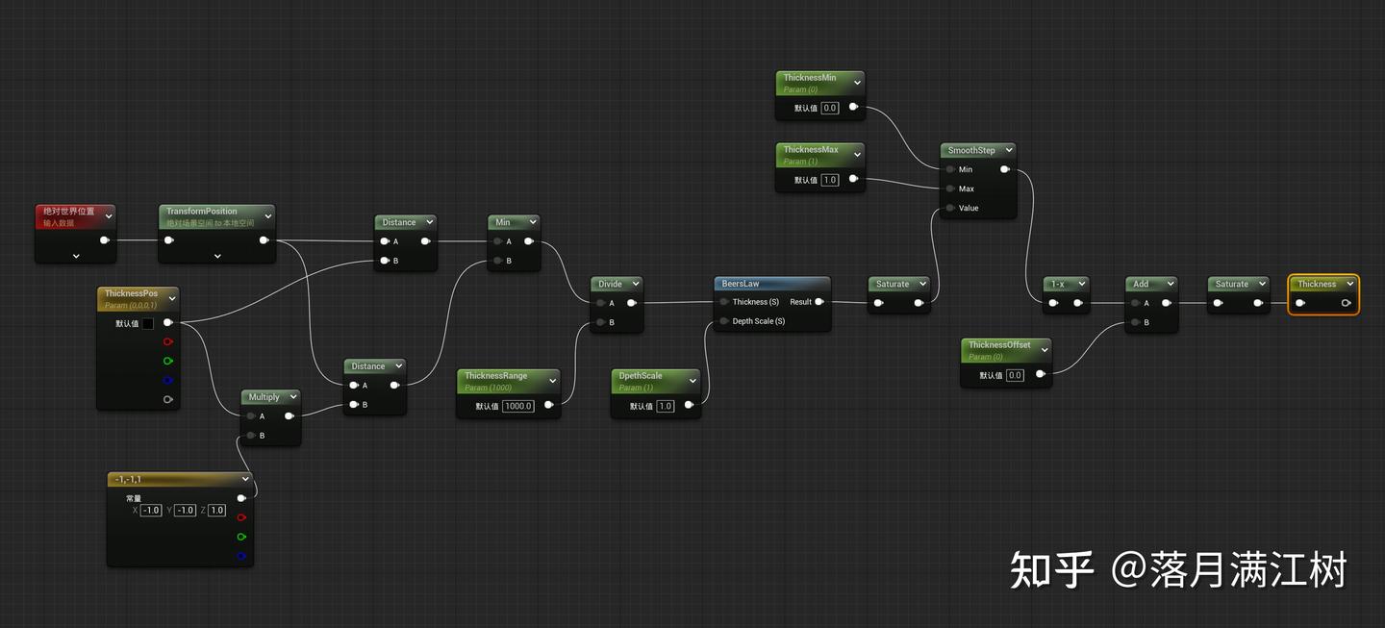Click the ThicknessPos red channel output pin
Viewport: 1385px width, 628px height.
click(168, 341)
